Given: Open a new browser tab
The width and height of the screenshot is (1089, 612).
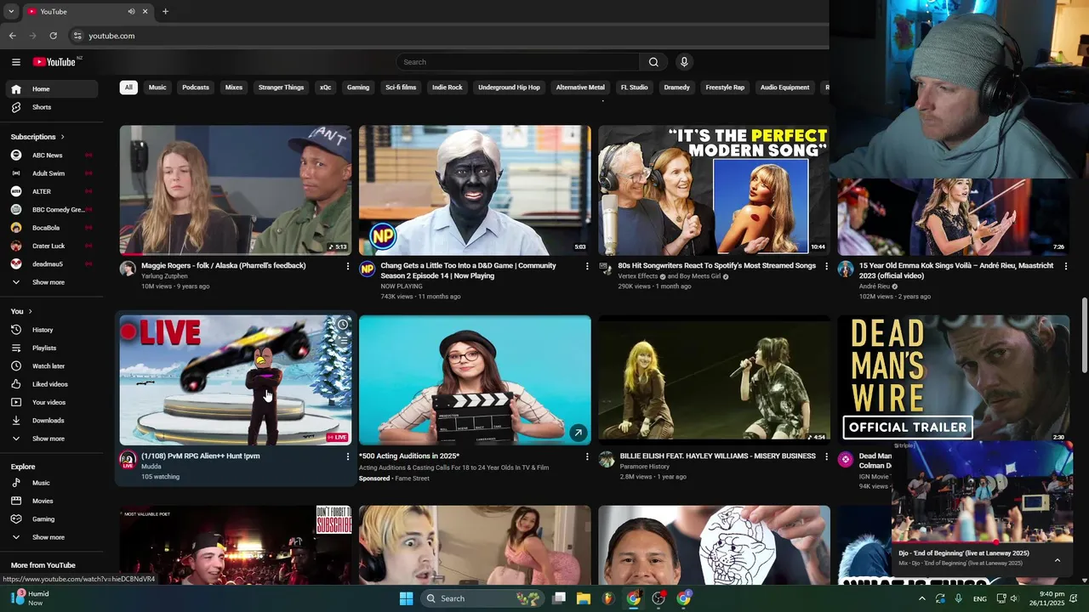Looking at the screenshot, I should coord(165,12).
